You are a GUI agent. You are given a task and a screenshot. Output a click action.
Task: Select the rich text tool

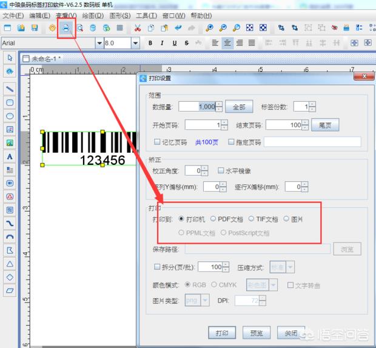tap(10, 170)
